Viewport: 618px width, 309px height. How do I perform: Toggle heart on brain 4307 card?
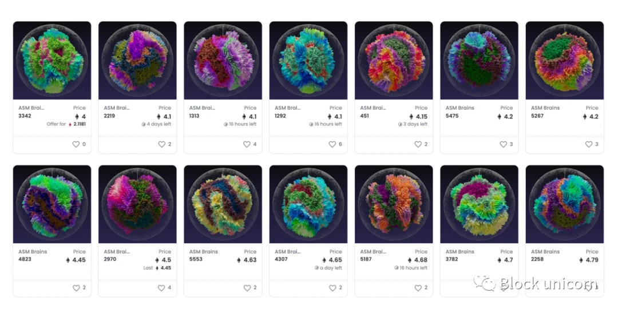[x=332, y=288]
